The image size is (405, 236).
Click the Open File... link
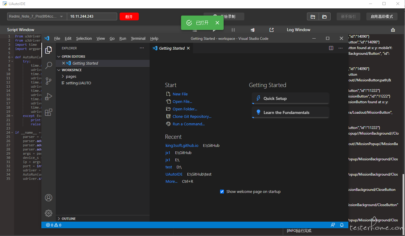coord(182,101)
